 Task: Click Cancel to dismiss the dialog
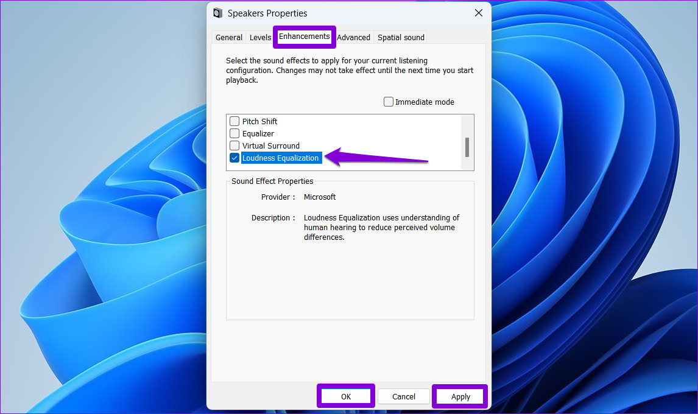pyautogui.click(x=403, y=396)
